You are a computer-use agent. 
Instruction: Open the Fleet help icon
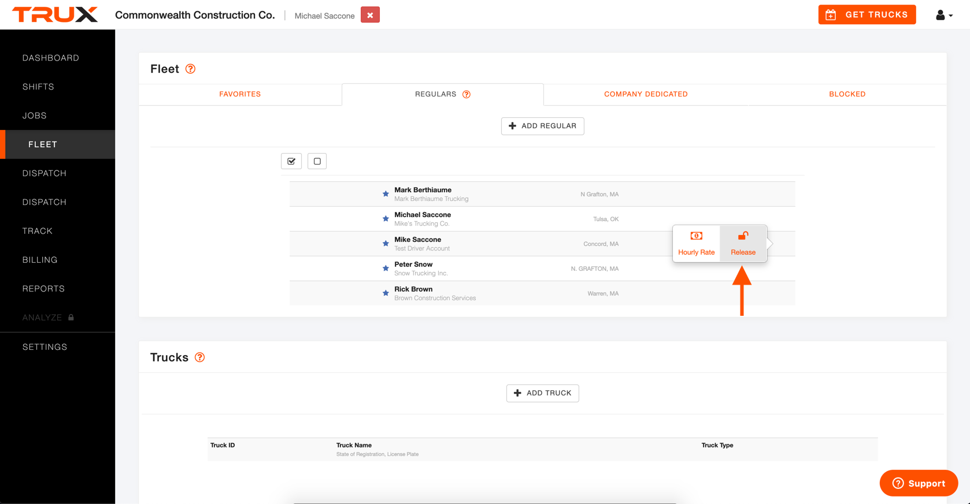pos(190,69)
